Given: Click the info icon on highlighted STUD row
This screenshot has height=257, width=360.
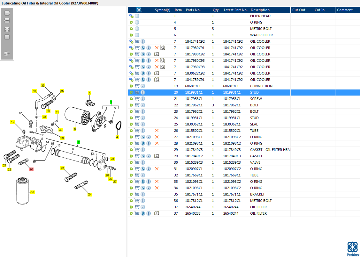Looking at the screenshot, I should (x=143, y=92).
